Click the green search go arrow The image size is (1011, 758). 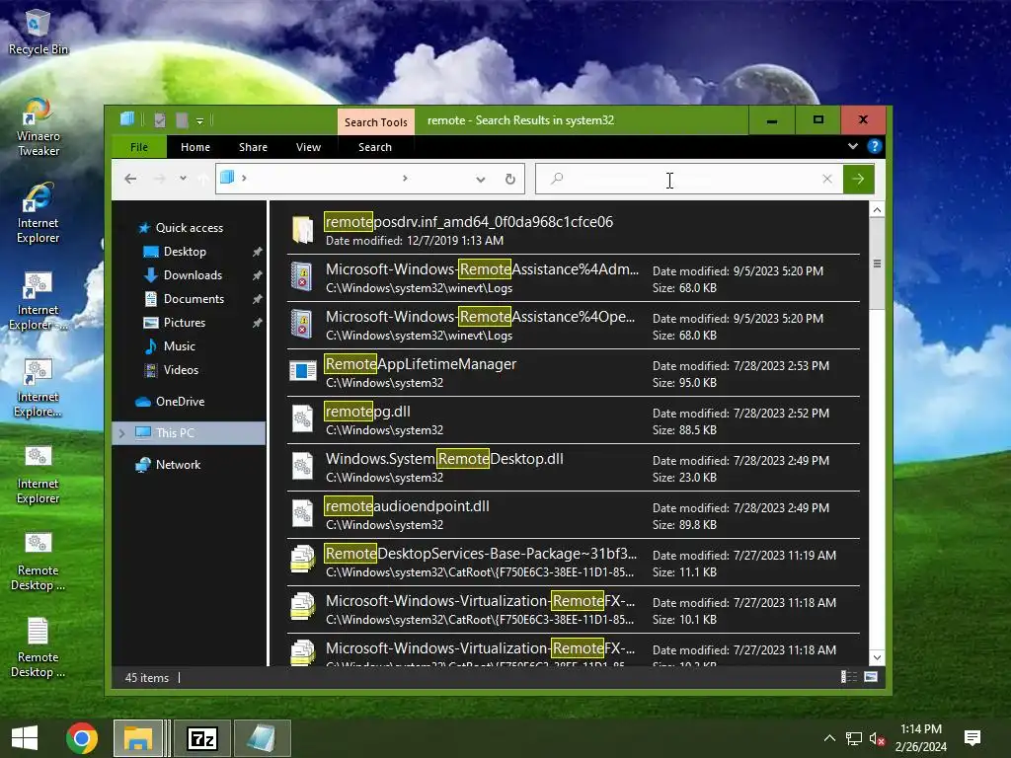(x=858, y=179)
